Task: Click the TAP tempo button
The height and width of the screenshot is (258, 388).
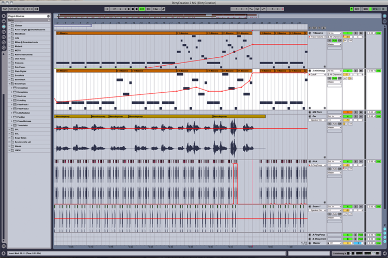Action: click(x=5, y=9)
